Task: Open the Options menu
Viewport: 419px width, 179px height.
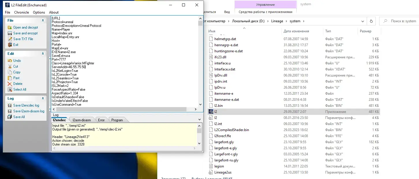Action: tap(39, 12)
